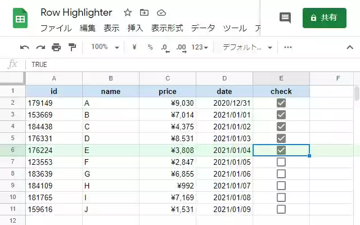The image size is (360, 225).
Task: Uncheck the checkbox for 2021/01/03
Action: (x=281, y=138)
